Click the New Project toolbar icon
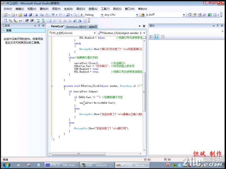226x169 pixels. click(x=5, y=15)
